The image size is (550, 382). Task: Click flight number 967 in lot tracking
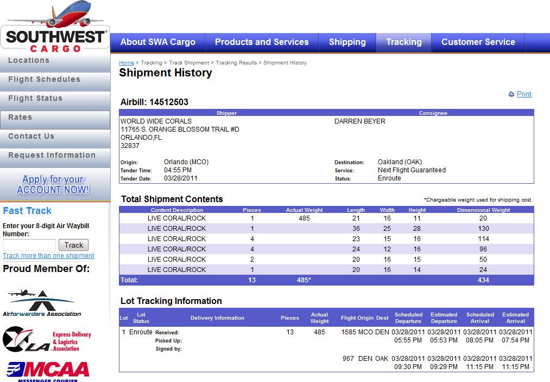coord(349,359)
